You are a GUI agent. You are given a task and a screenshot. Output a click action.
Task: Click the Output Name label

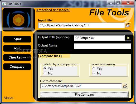[x=48, y=45]
